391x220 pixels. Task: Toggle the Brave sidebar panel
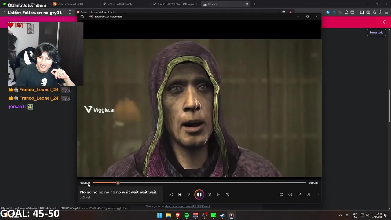coord(362,12)
